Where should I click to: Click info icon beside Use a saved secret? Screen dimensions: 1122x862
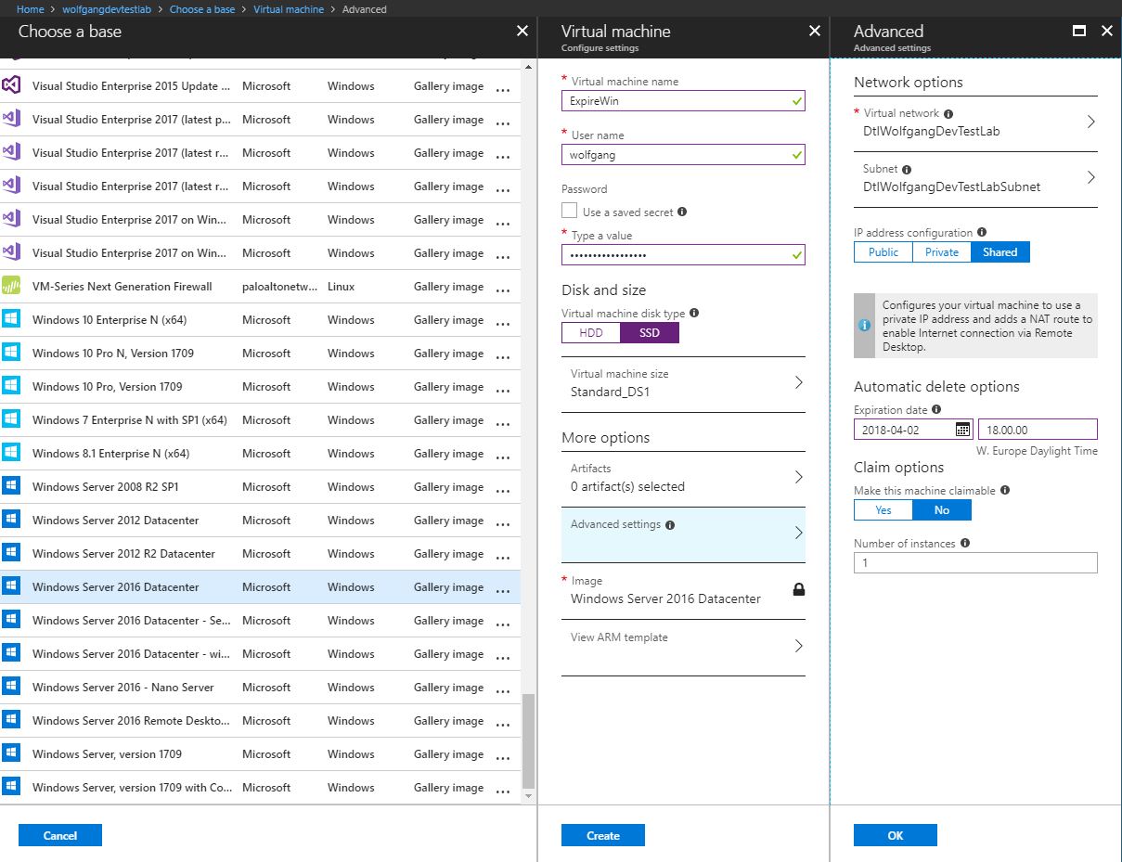click(682, 212)
